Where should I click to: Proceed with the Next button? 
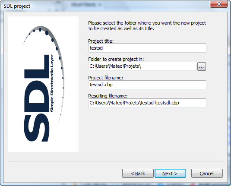coord(170,173)
